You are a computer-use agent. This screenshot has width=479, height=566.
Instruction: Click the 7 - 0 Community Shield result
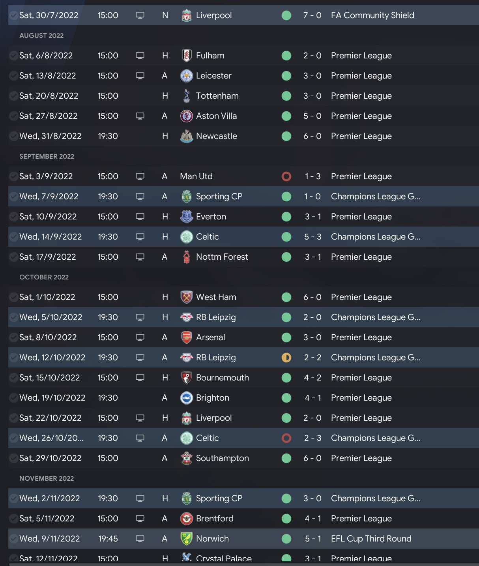(312, 15)
